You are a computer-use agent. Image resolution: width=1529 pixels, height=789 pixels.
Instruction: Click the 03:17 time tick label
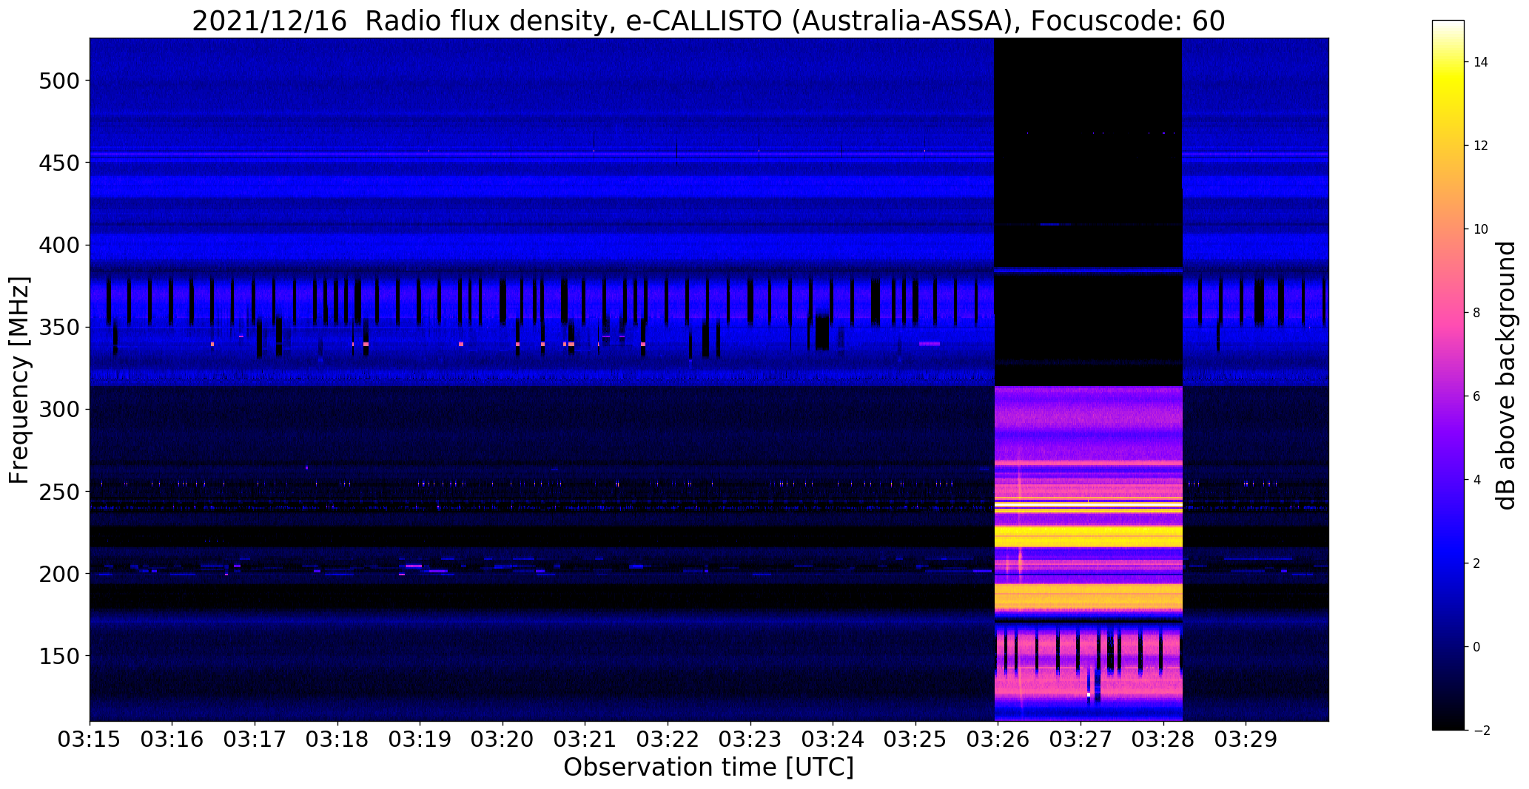(255, 739)
